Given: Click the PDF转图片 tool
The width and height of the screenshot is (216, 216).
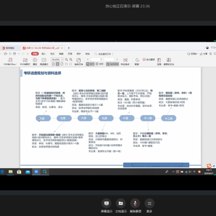Looking at the screenshot, I should pyautogui.click(x=25, y=62).
